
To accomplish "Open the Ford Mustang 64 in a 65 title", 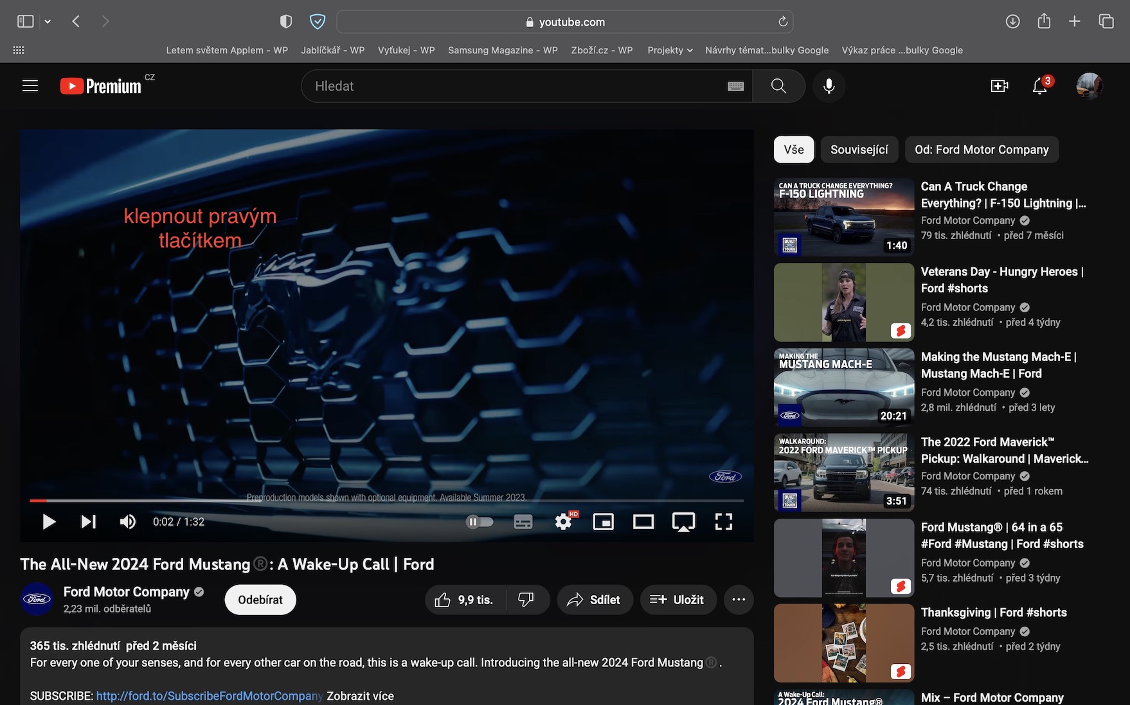I will pos(1002,535).
